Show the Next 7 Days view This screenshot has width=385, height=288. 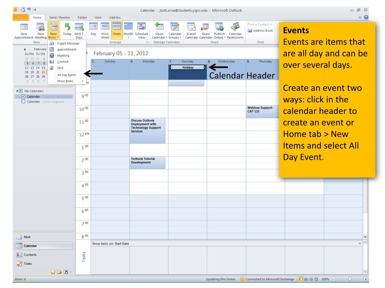coord(79,31)
